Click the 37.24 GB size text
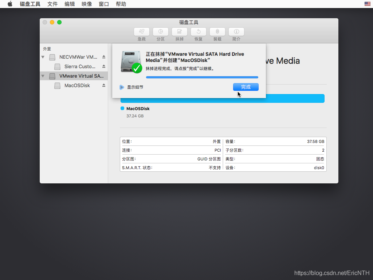Viewport: 373px width, 280px height. tap(135, 116)
